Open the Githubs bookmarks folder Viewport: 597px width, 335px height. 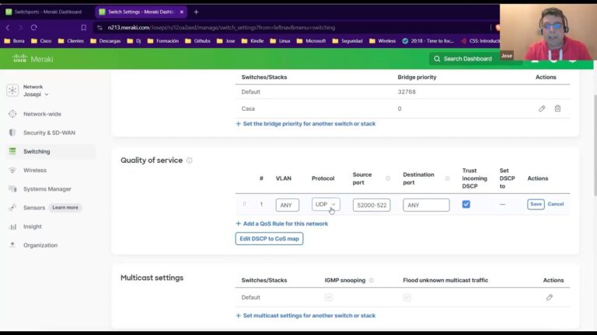(197, 41)
